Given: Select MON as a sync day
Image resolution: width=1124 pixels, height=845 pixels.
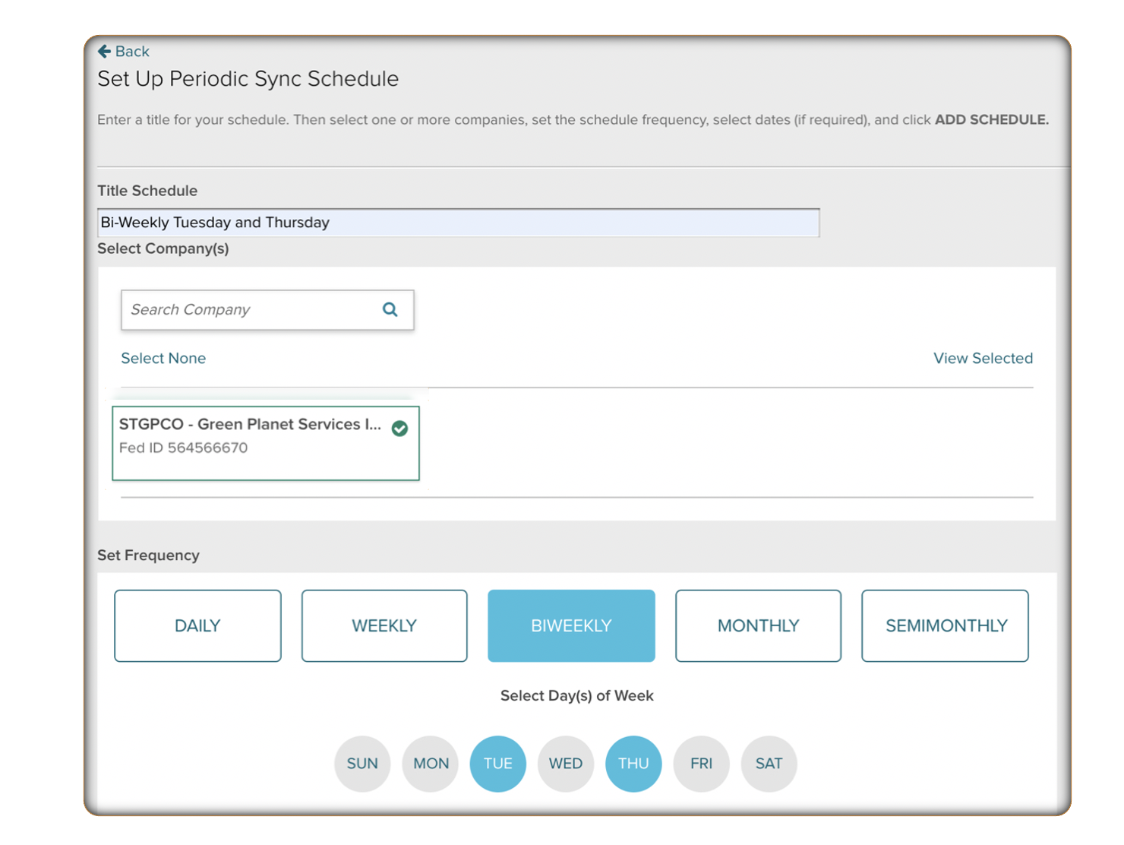Looking at the screenshot, I should coord(430,764).
